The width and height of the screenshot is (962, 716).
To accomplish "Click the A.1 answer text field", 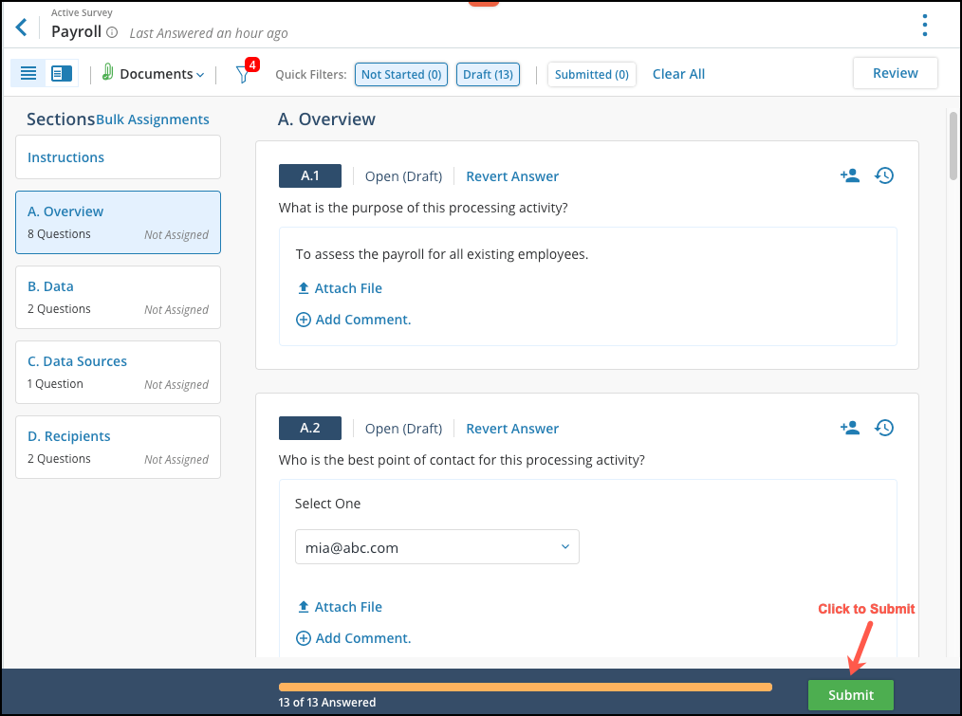I will click(x=442, y=254).
